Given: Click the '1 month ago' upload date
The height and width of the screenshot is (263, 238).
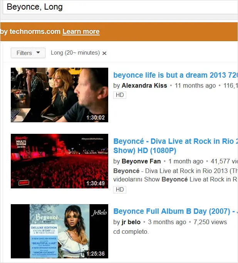Looking at the screenshot, I should tap(186, 161).
